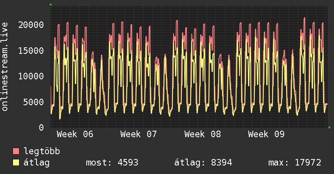This screenshot has height=174, width=334.
Task: Click the most: 4593 statistic
Action: pos(112,163)
